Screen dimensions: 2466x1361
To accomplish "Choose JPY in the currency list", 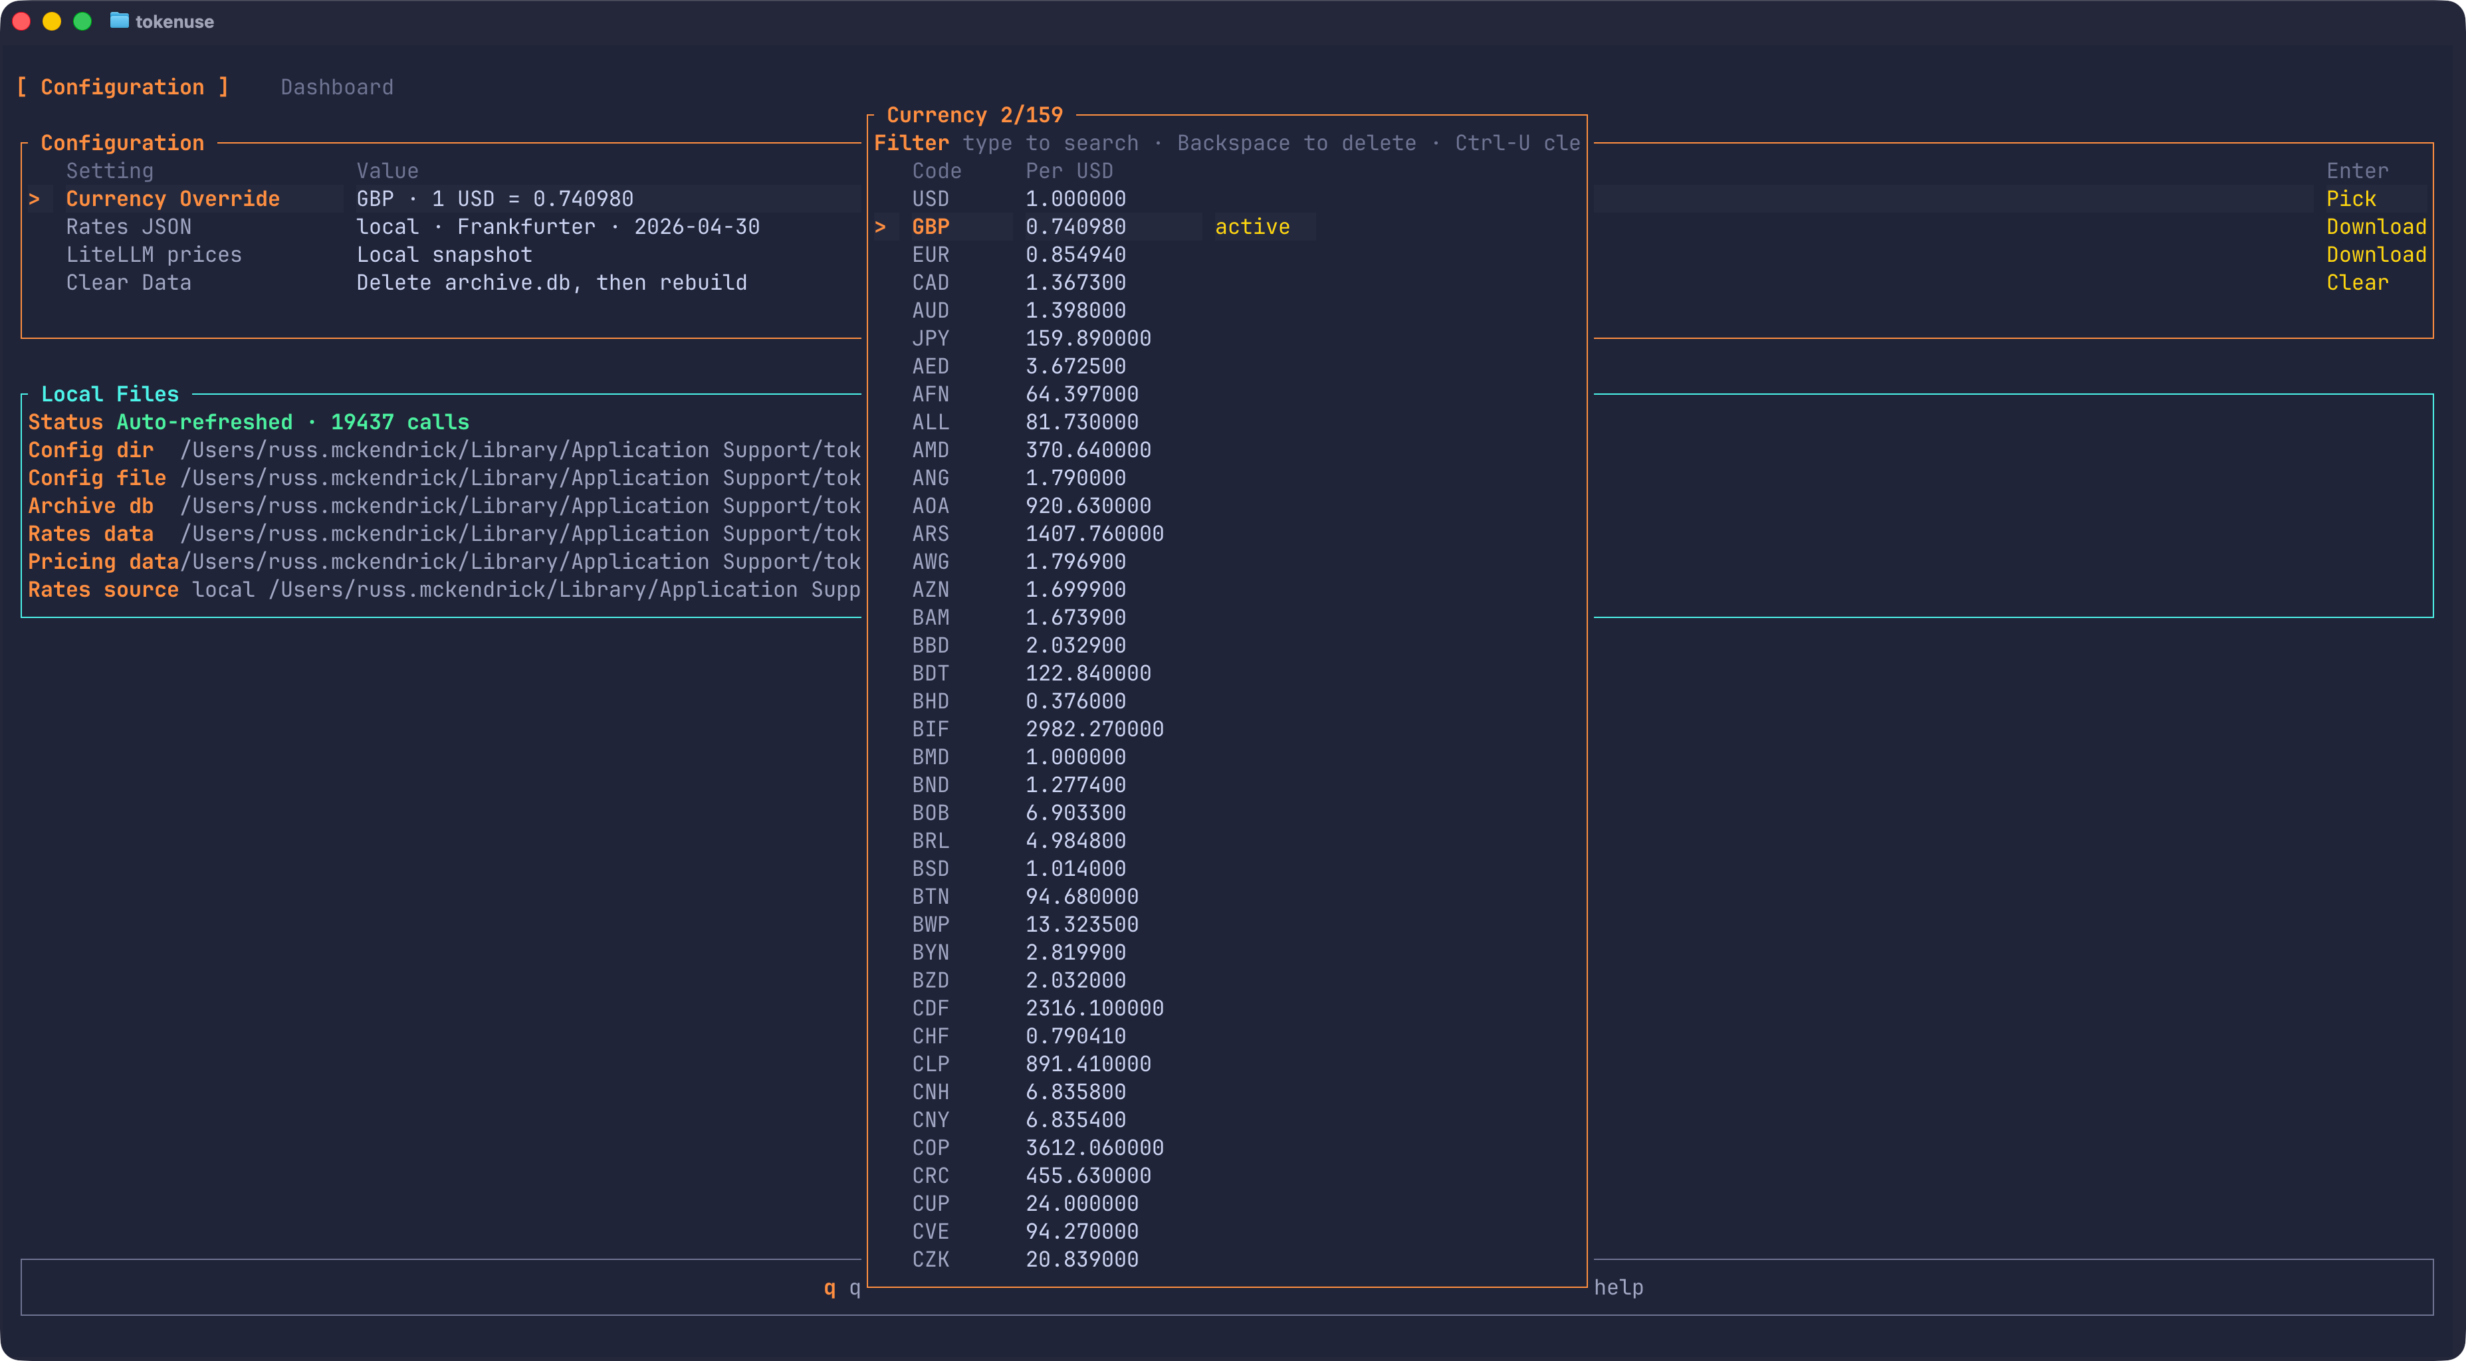I will pos(1226,338).
